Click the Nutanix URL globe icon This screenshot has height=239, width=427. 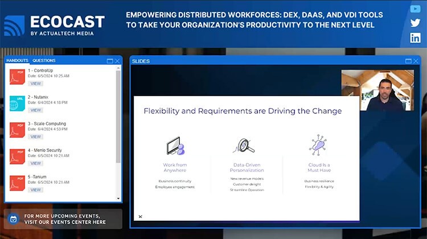click(x=17, y=103)
